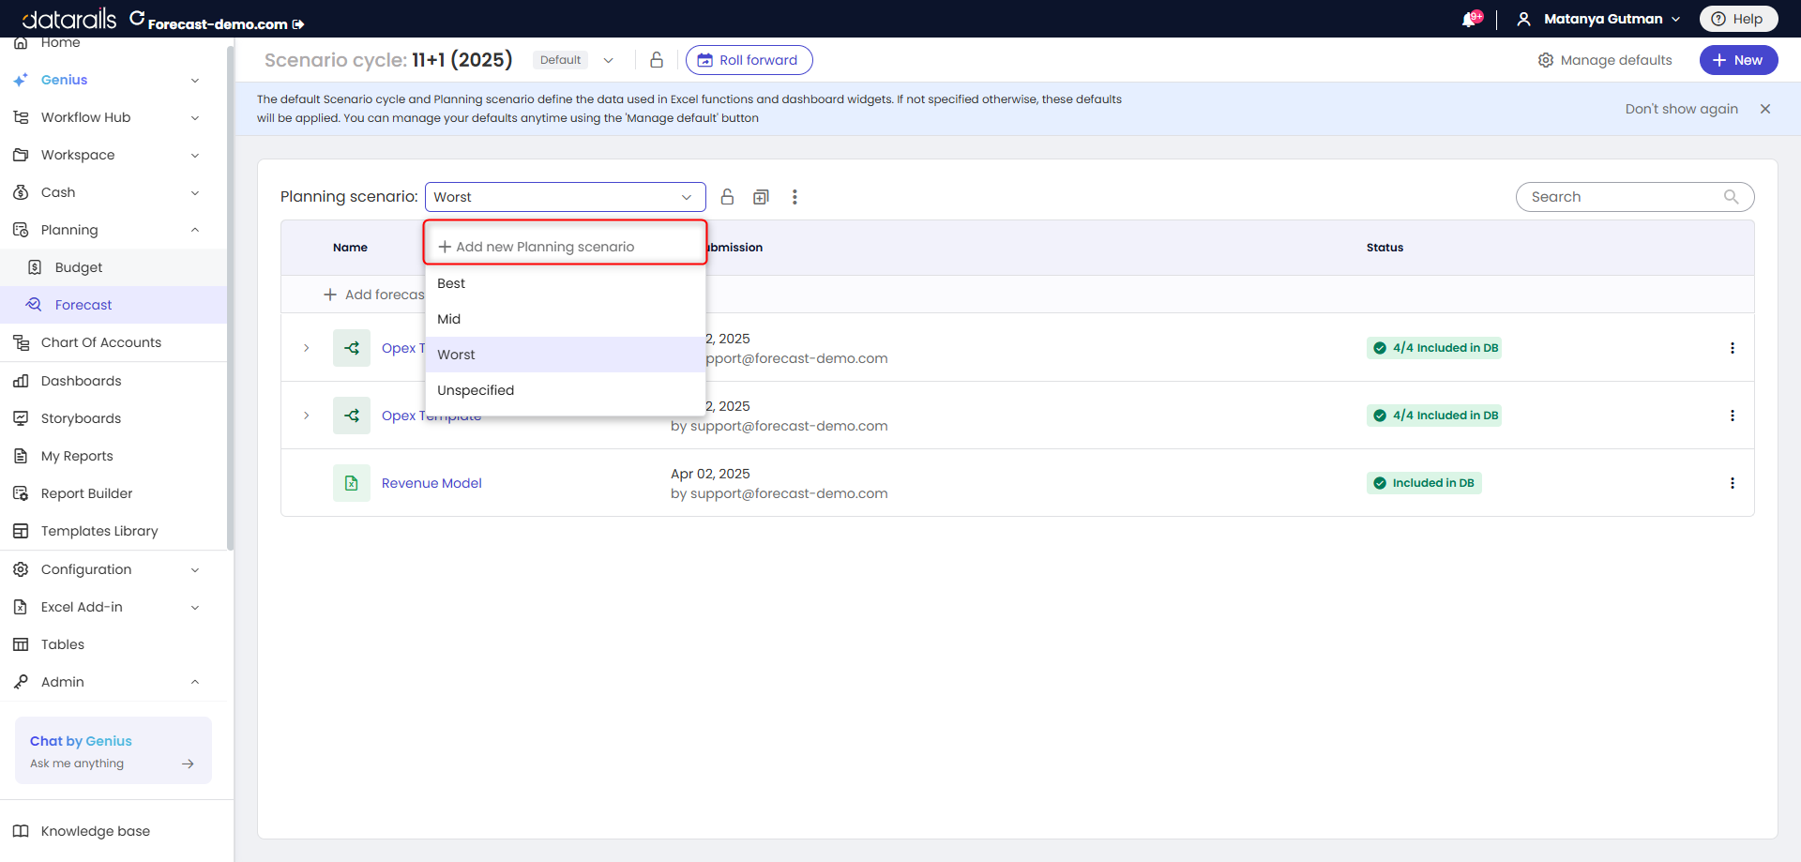Click the search magnifier icon
The width and height of the screenshot is (1801, 862).
(x=1731, y=197)
